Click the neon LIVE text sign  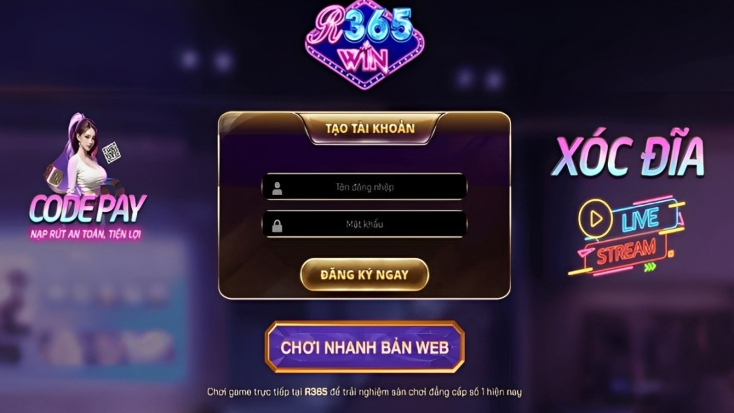(x=641, y=219)
